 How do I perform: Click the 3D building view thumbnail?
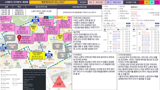pos(59,79)
